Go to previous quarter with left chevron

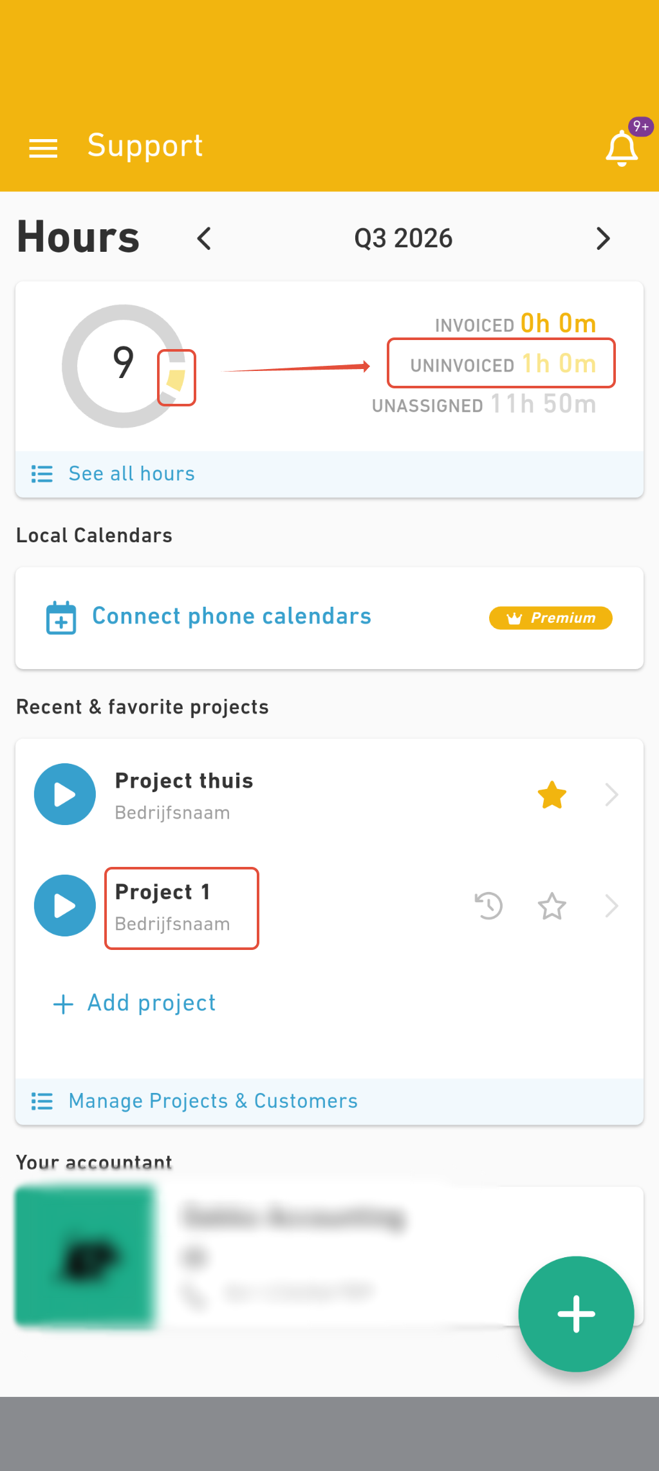(204, 238)
